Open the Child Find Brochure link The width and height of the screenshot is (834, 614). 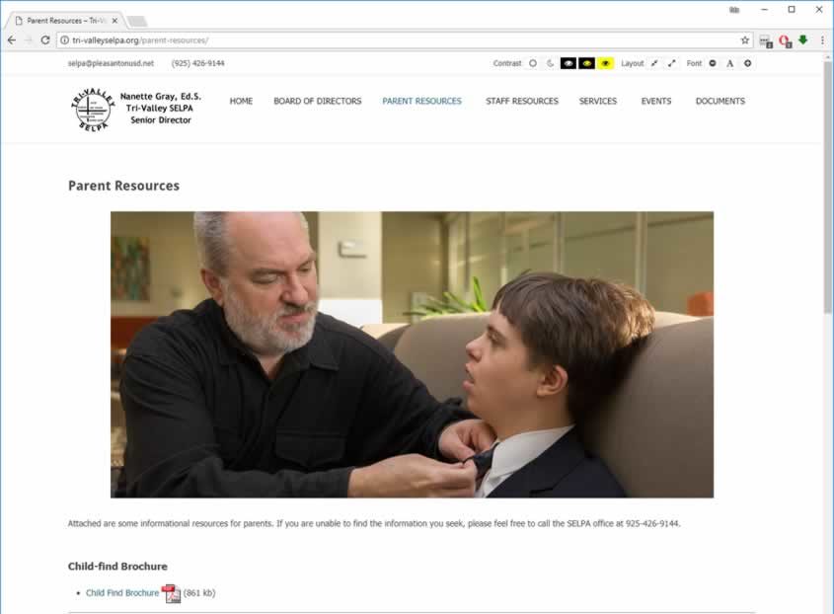(122, 592)
